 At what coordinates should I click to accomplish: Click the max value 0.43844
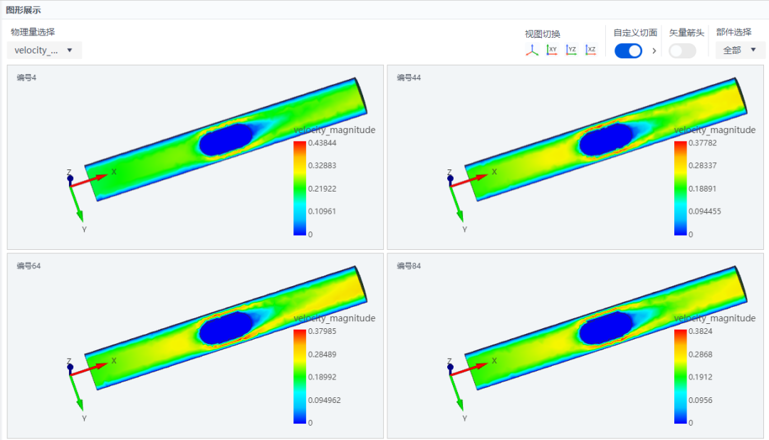[x=323, y=142]
